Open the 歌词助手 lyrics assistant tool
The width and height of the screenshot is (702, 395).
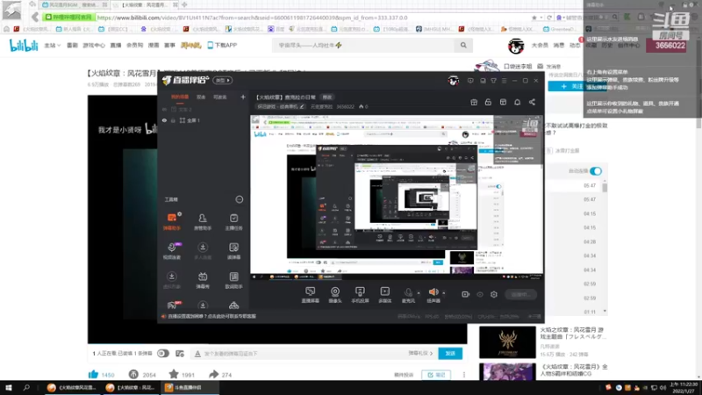[233, 280]
